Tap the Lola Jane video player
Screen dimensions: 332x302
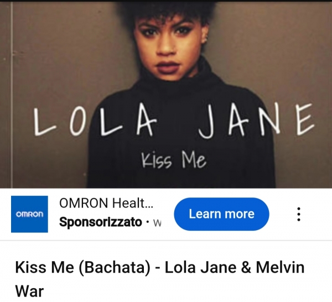click(x=166, y=95)
